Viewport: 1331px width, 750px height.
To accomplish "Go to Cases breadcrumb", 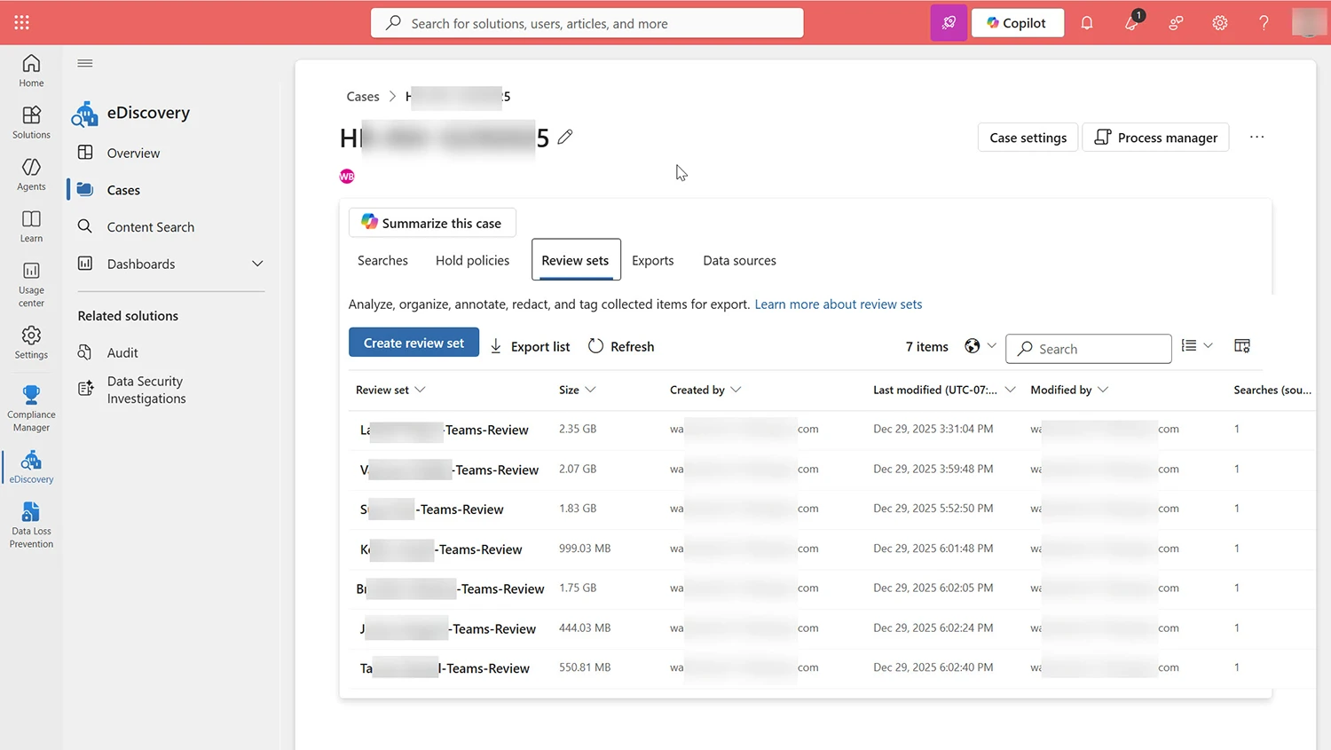I will (x=363, y=97).
